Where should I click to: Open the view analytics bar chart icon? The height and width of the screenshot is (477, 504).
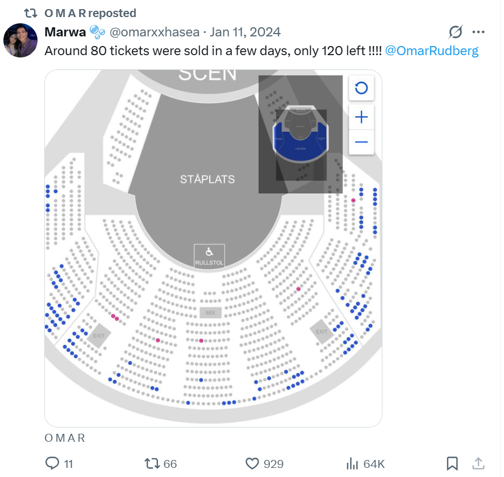352,464
